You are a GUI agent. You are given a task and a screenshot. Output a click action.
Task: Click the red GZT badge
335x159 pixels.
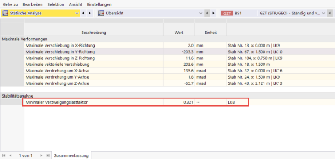pyautogui.click(x=227, y=13)
